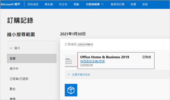Go to 家庭 page
This screenshot has height=100, width=170.
coord(145,4)
